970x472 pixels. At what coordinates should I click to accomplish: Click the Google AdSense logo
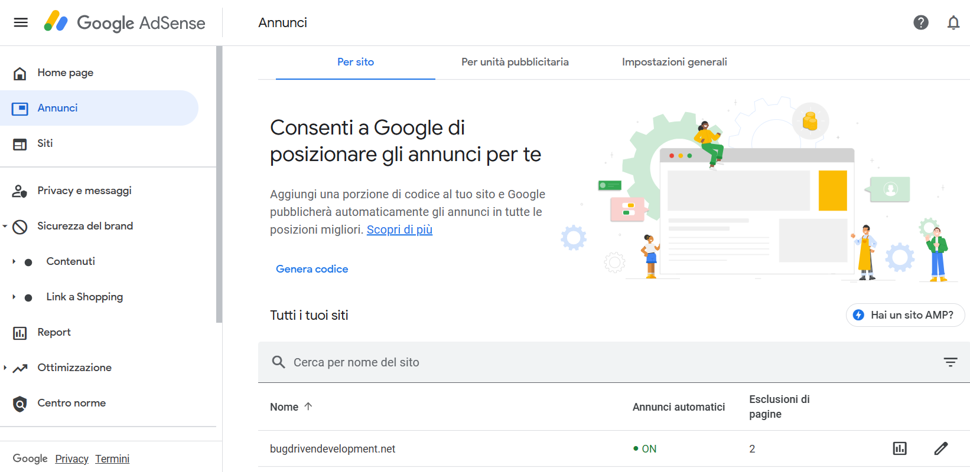(125, 22)
